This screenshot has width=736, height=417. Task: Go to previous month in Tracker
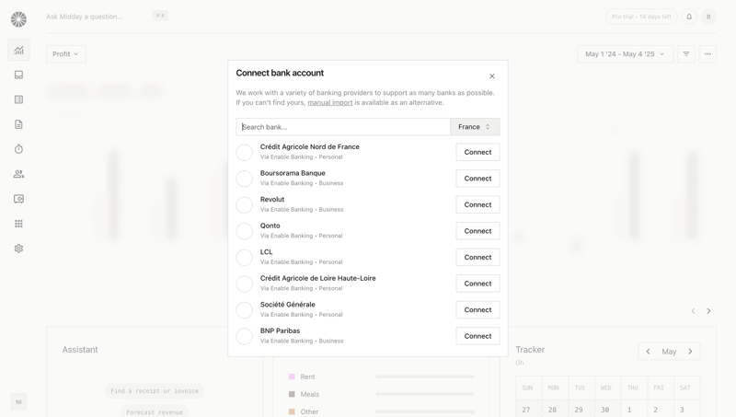(649, 352)
